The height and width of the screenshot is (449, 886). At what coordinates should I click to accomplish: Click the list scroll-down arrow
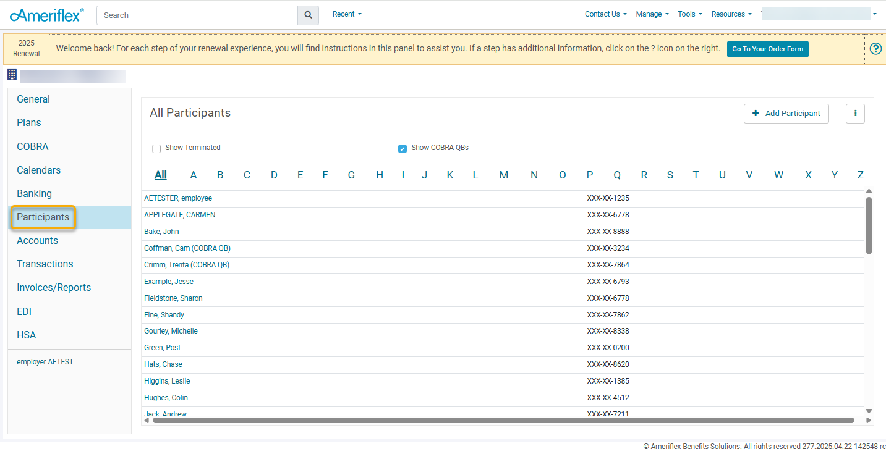(x=869, y=411)
